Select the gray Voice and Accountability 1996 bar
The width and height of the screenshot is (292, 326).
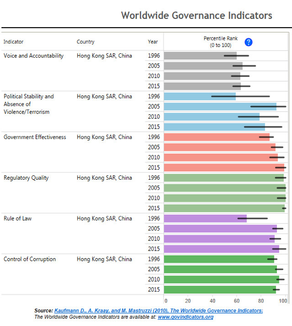[200, 56]
